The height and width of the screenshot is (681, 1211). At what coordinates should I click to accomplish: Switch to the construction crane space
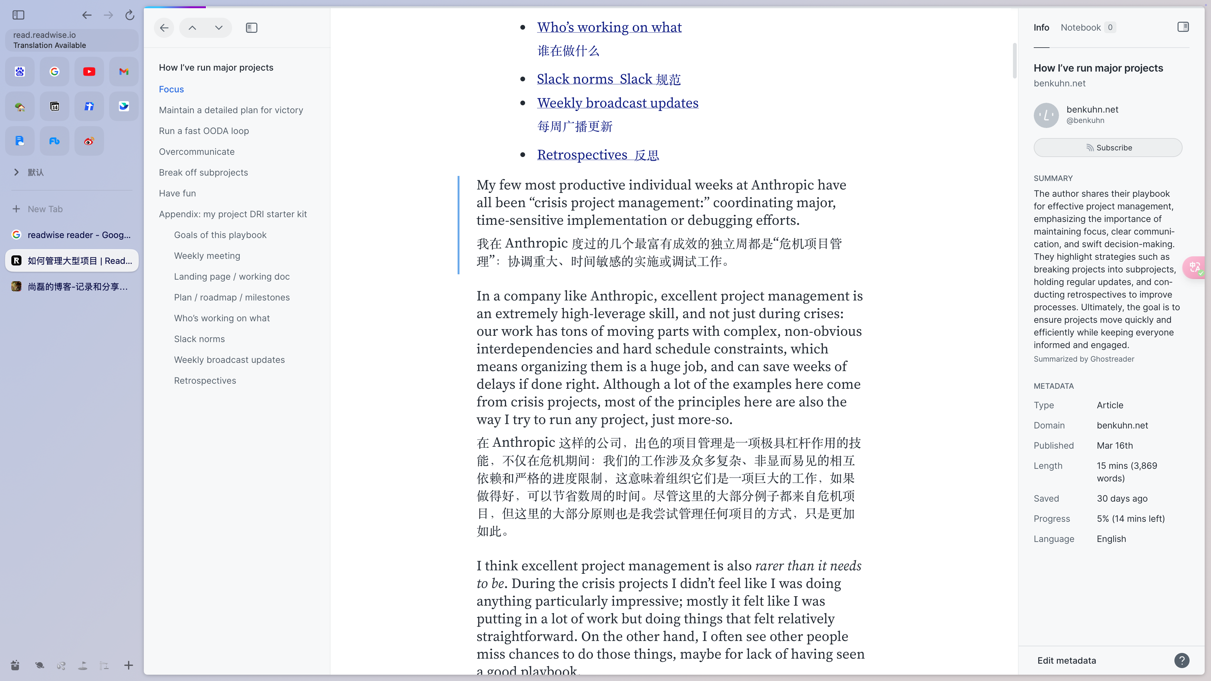pyautogui.click(x=104, y=665)
